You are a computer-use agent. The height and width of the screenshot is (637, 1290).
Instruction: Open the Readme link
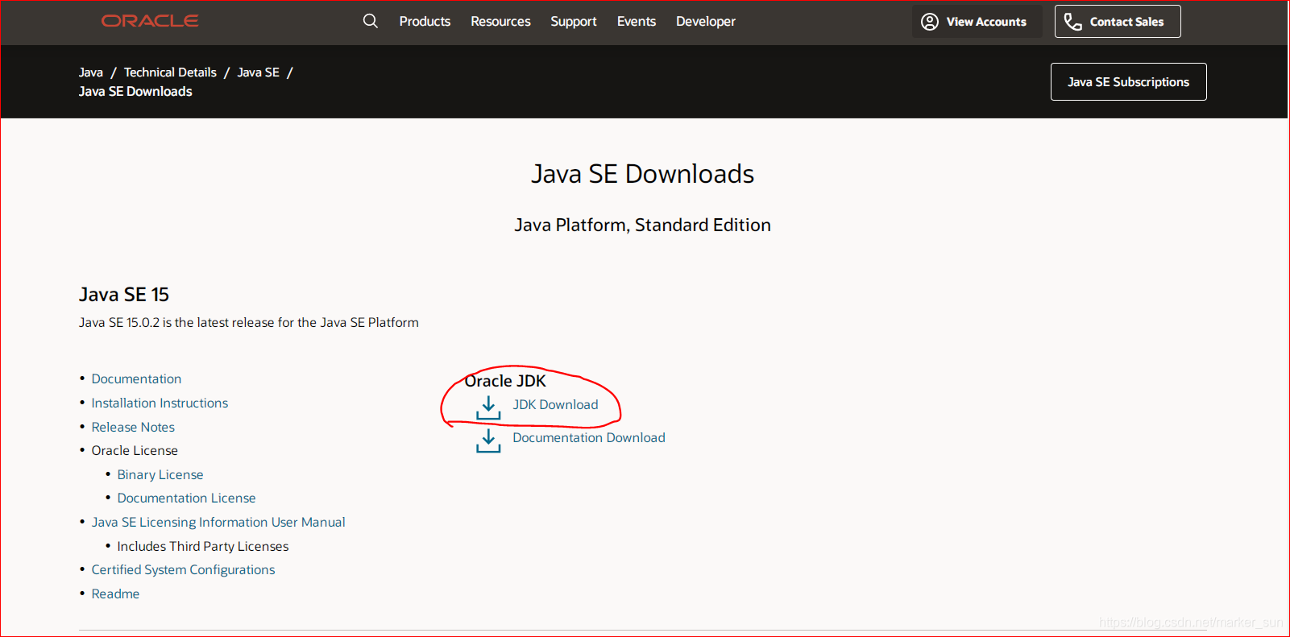(x=115, y=594)
